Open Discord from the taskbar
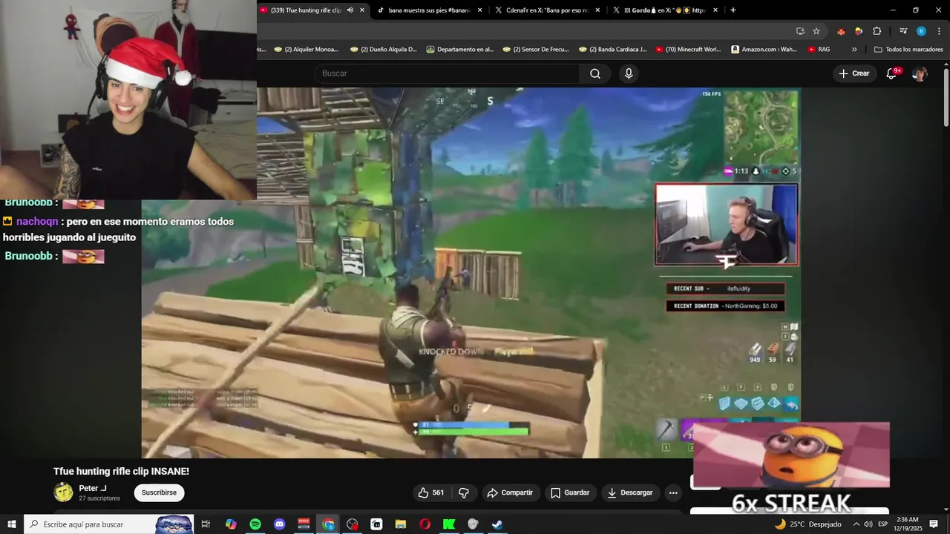This screenshot has width=950, height=534. [279, 524]
